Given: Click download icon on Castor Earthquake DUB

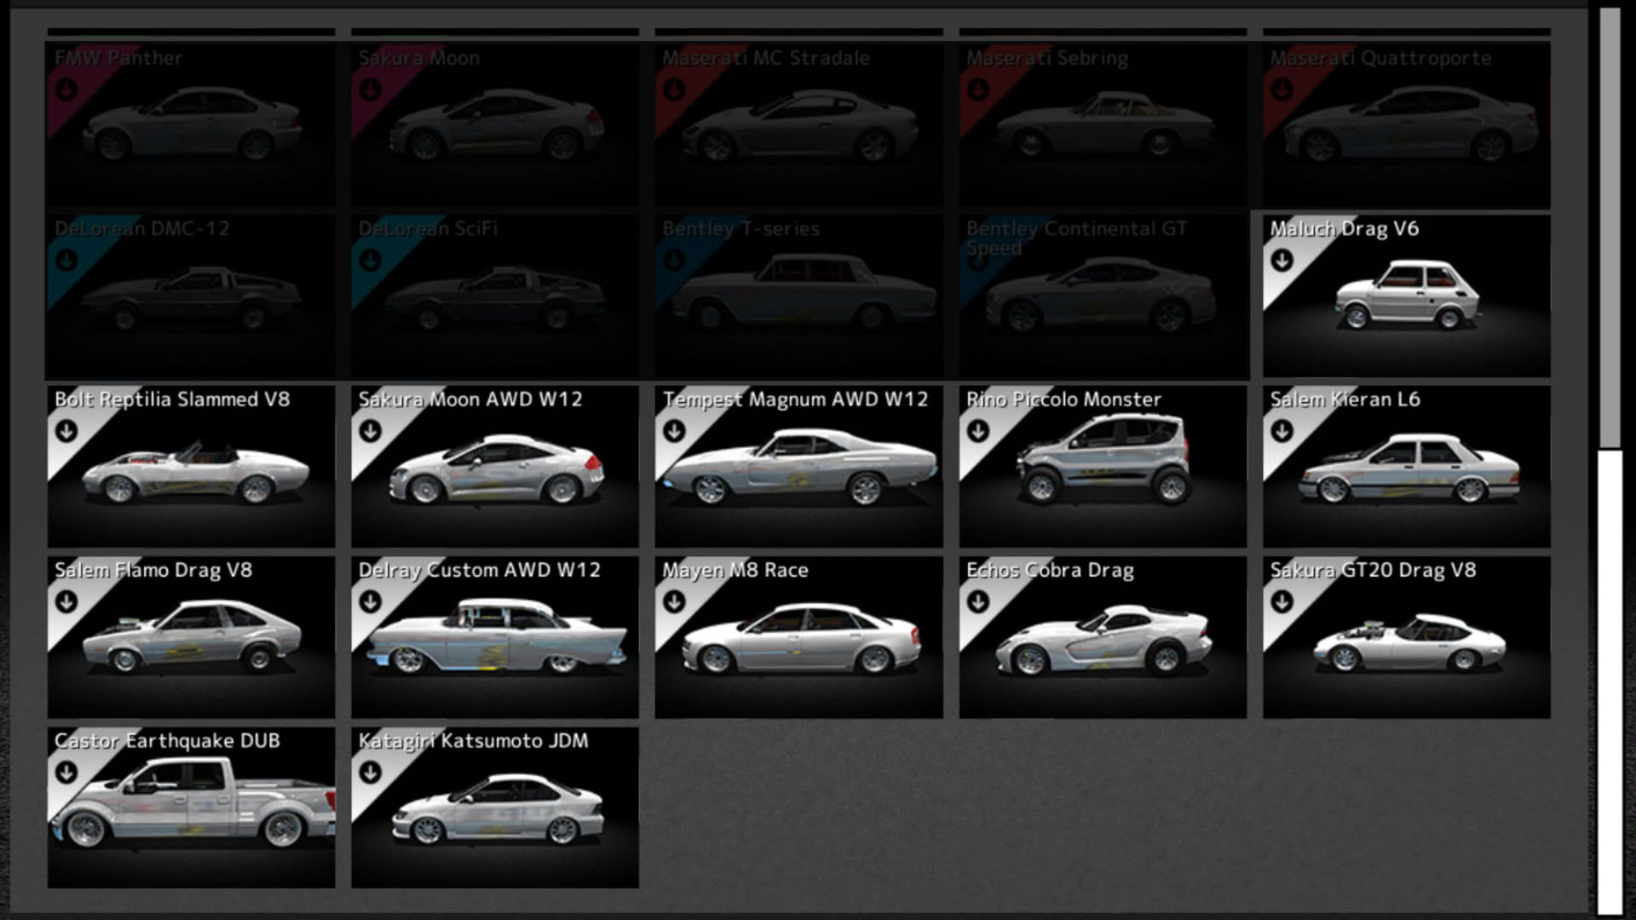Looking at the screenshot, I should click(66, 773).
